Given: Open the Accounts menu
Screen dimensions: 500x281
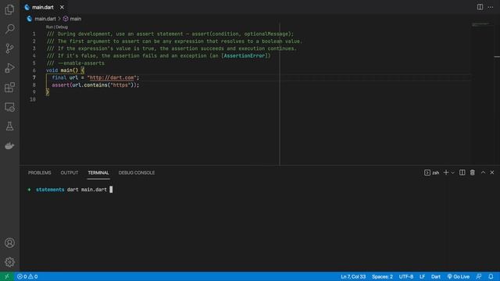Looking at the screenshot, I should pos(9,243).
